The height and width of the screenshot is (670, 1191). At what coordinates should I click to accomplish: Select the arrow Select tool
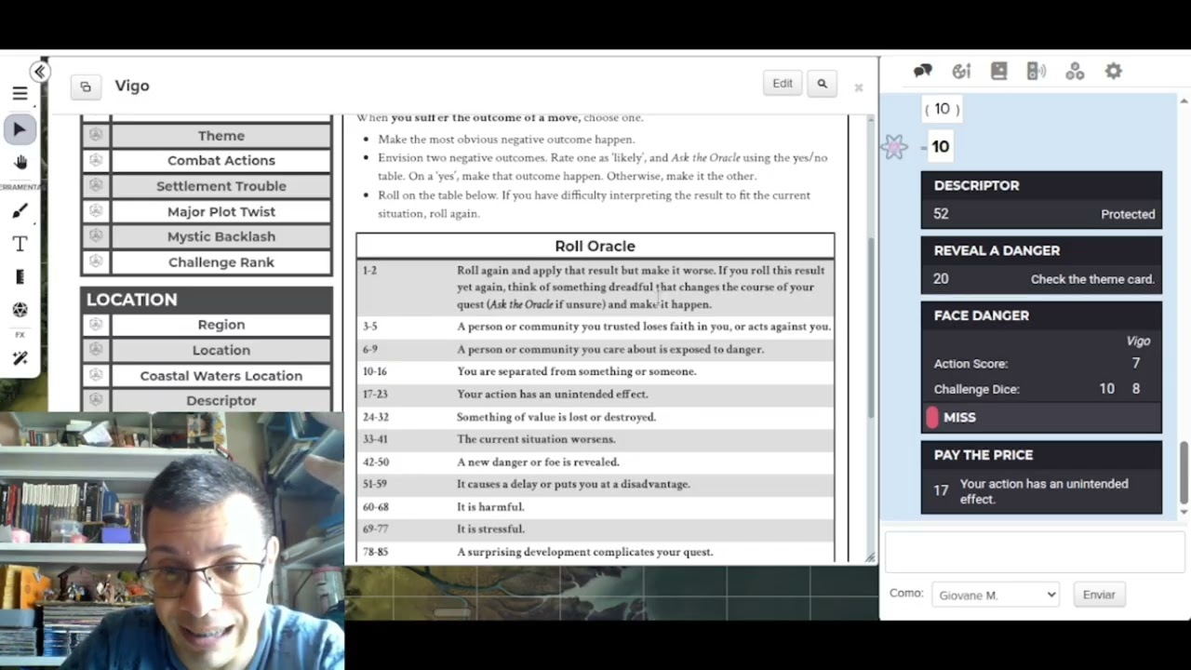tap(20, 129)
